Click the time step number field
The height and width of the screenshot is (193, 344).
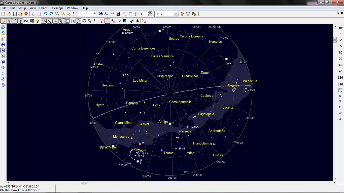click(x=144, y=14)
